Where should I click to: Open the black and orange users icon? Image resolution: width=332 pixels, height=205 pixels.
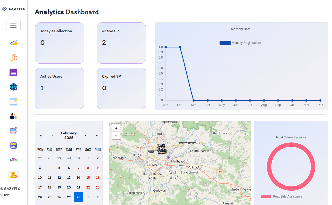point(13,116)
